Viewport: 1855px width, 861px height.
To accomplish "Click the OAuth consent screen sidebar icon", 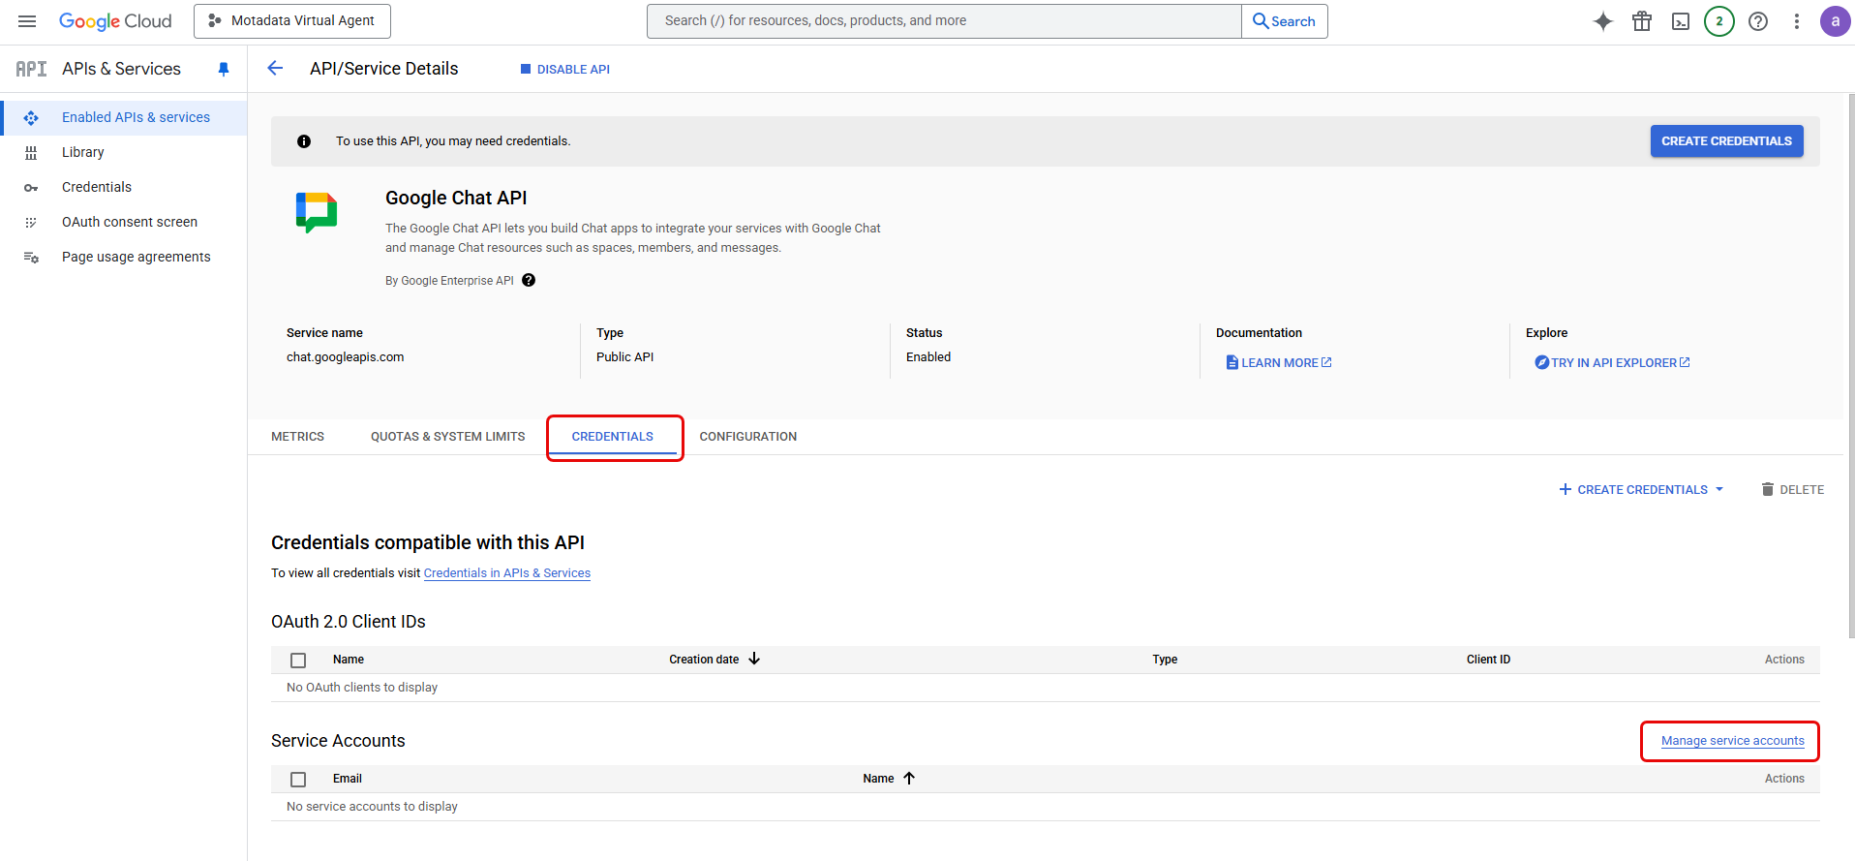I will coord(31,223).
